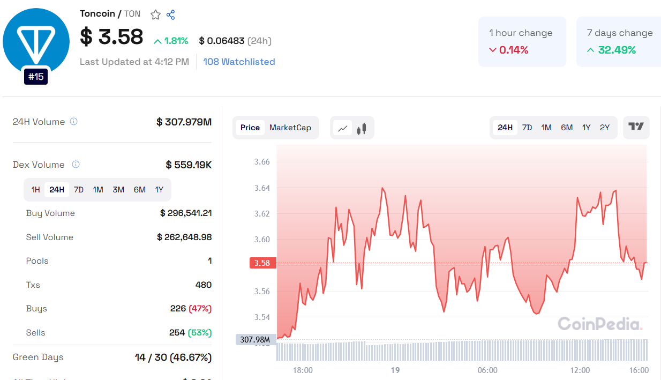Open TradingView chart icon
Image resolution: width=661 pixels, height=380 pixels.
(636, 127)
